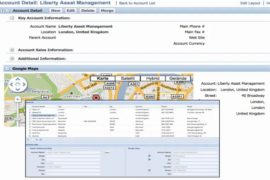
Task: Expand Additional Information section
Action: click(x=12, y=58)
